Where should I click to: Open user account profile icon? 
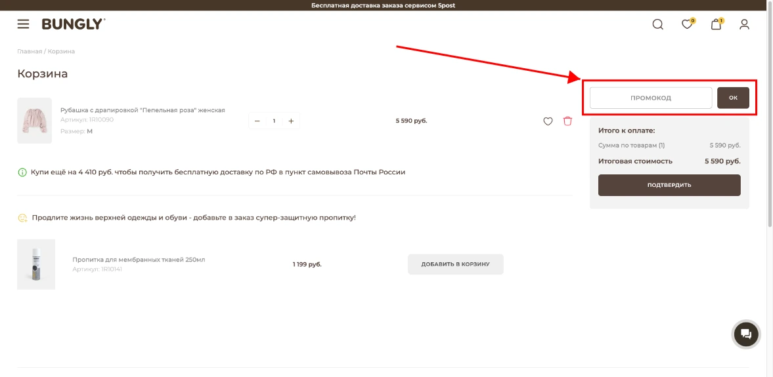pos(744,24)
